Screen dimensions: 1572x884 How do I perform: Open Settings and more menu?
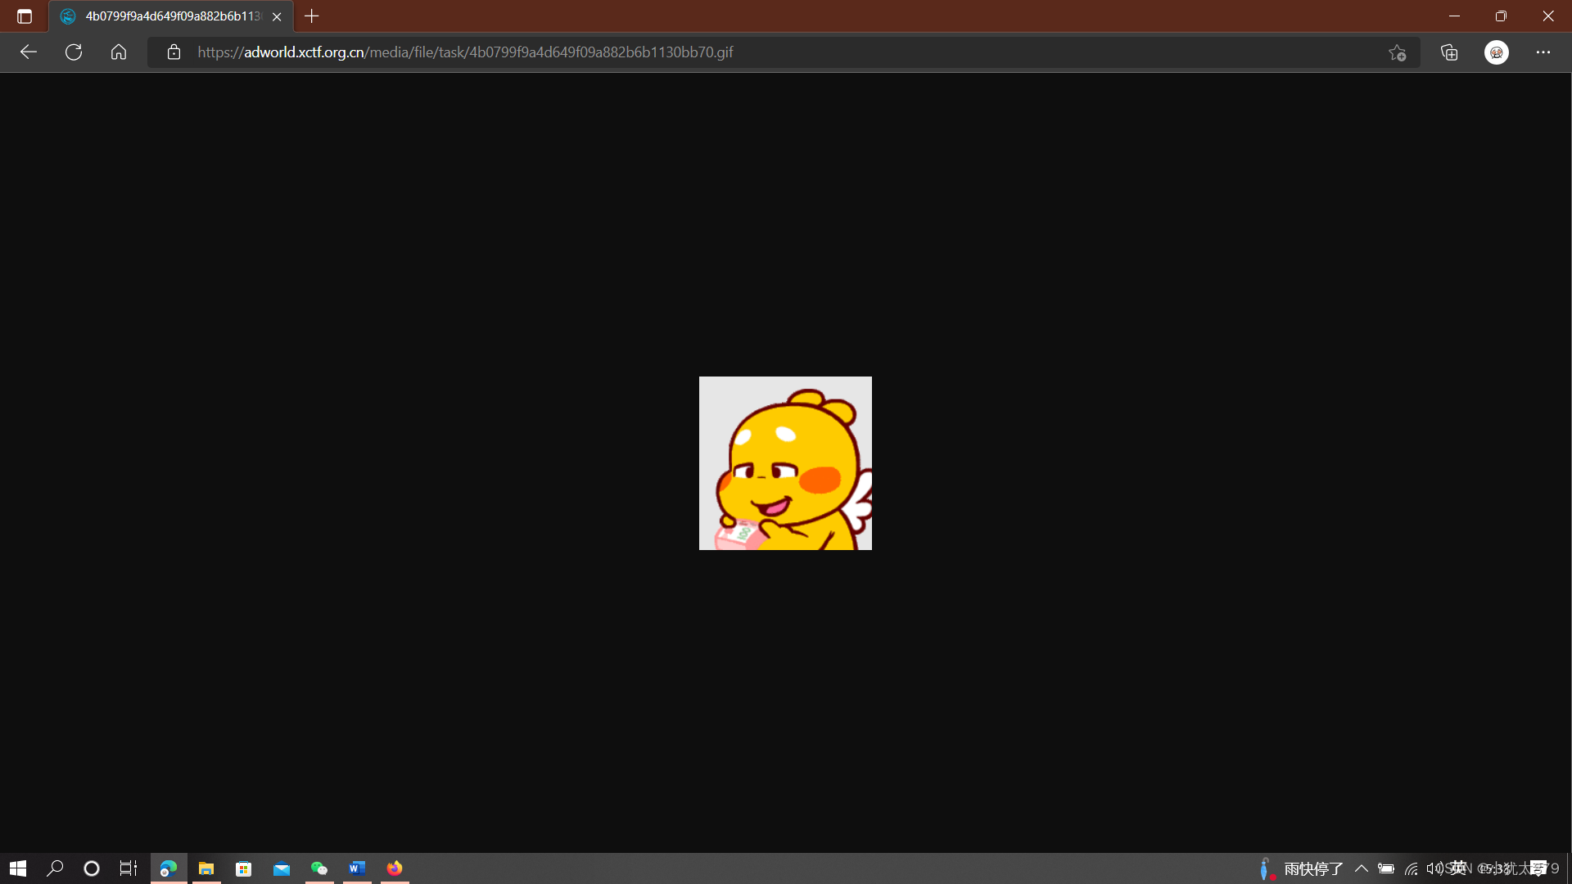click(x=1543, y=52)
